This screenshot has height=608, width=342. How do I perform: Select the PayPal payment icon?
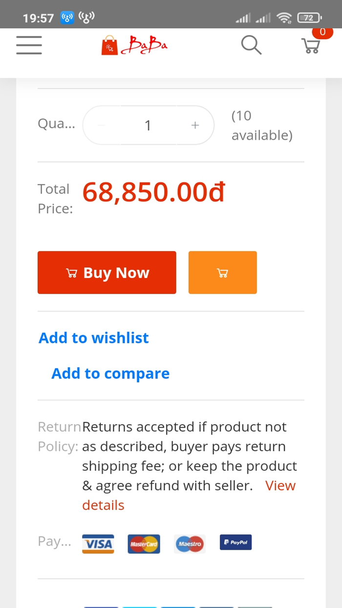(x=235, y=542)
